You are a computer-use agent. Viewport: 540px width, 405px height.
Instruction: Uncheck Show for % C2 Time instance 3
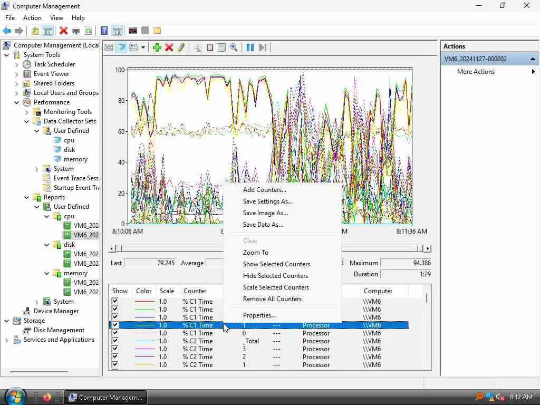[x=115, y=349]
